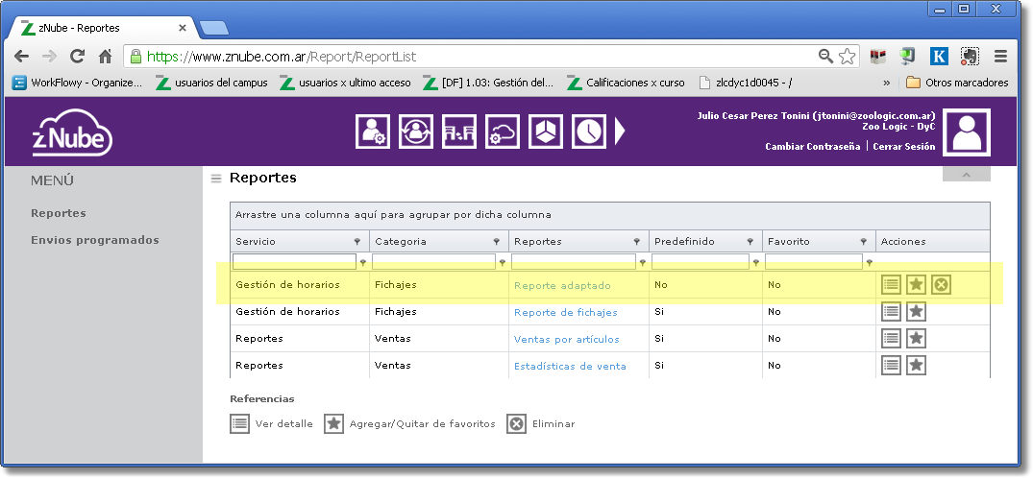This screenshot has height=479, width=1033.
Task: Toggle favorite star for Reporte adaptado
Action: pos(916,284)
